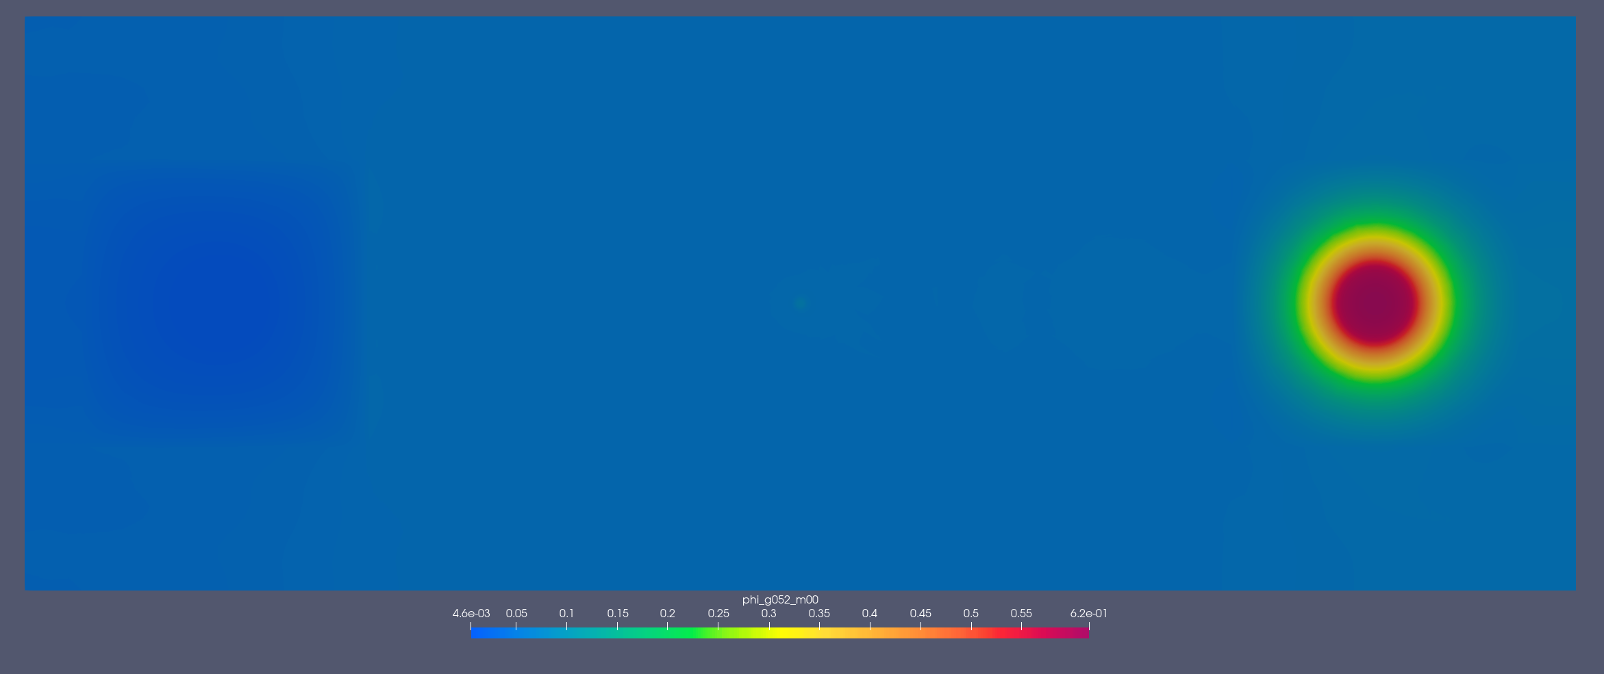1604x674 pixels.
Task: Click the 0.35 legend tick label
Action: [x=819, y=613]
